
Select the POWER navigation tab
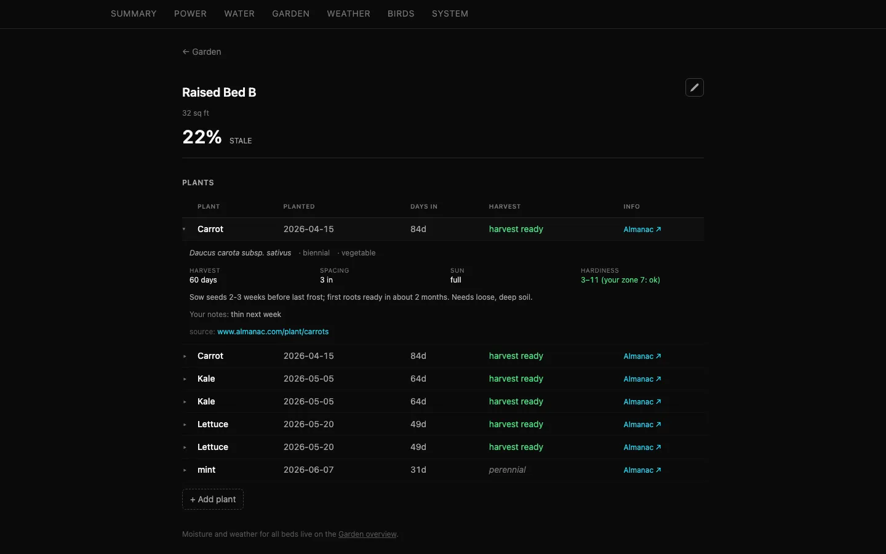190,14
